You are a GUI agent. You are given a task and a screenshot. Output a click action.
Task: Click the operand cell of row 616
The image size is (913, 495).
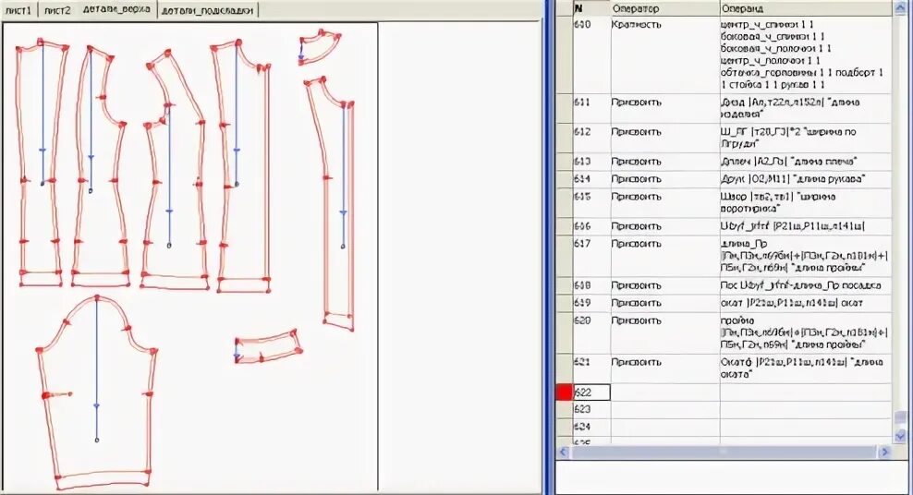tap(805, 226)
